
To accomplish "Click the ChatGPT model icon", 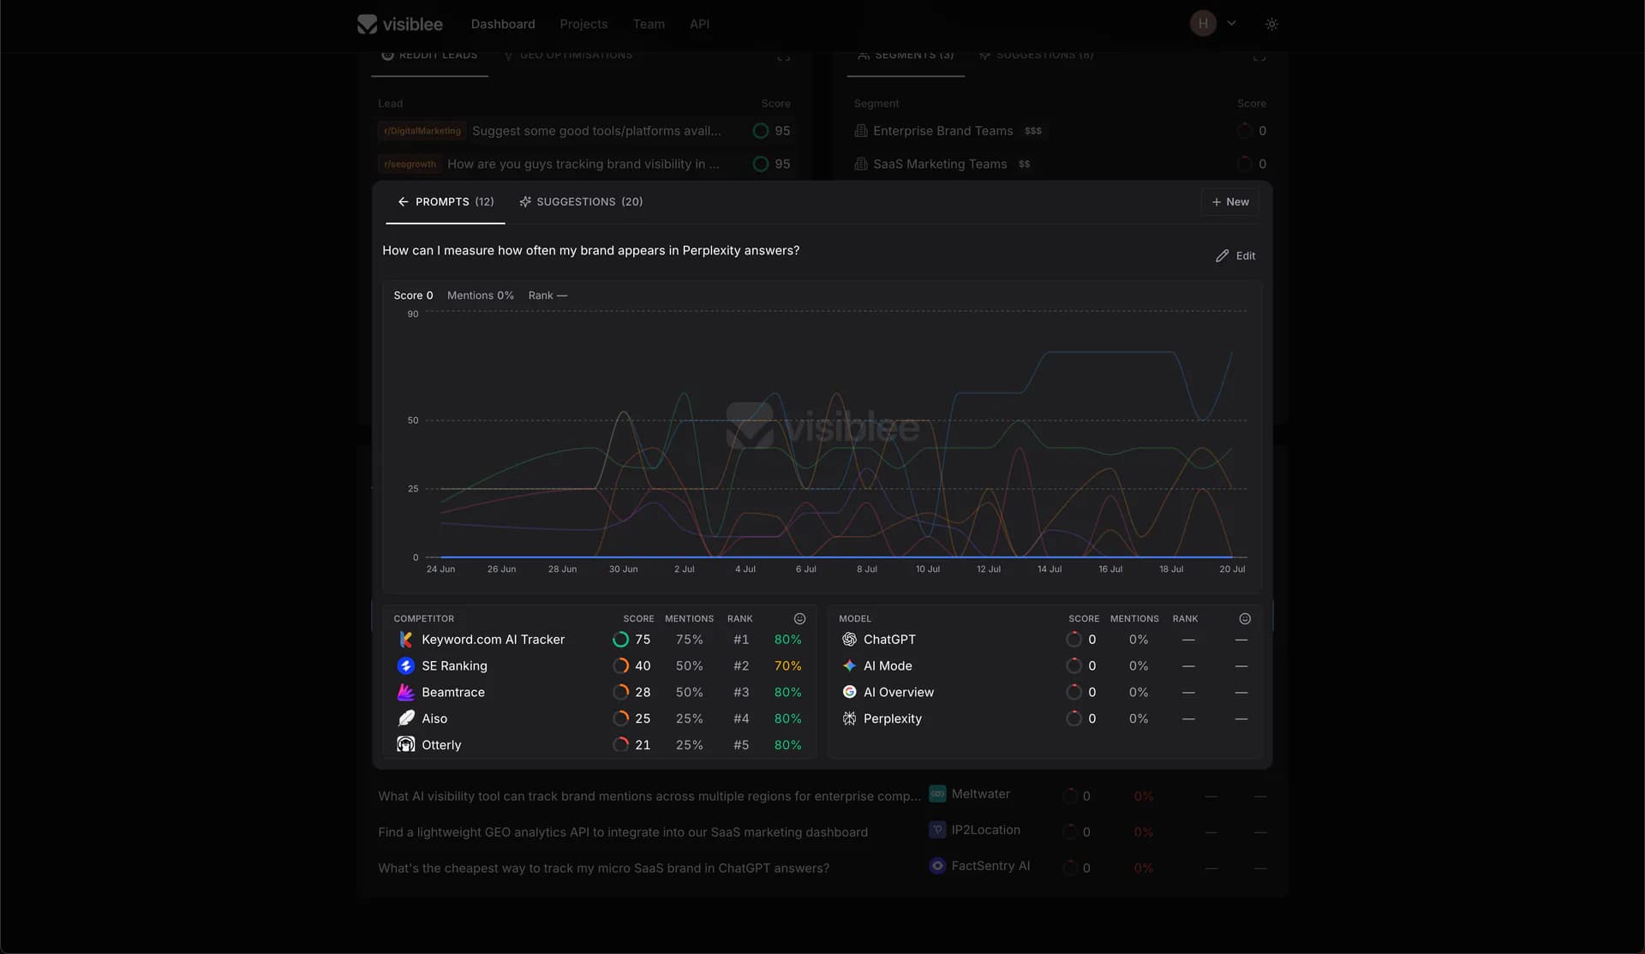I will [849, 640].
